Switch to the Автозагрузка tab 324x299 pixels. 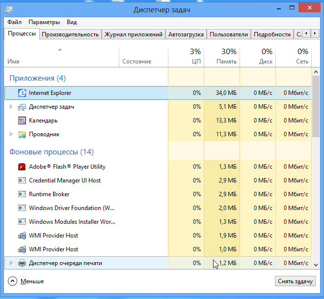(x=186, y=34)
